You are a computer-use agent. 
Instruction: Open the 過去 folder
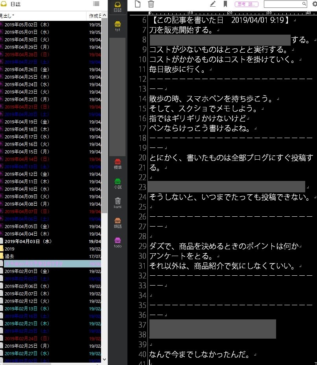tap(10, 256)
